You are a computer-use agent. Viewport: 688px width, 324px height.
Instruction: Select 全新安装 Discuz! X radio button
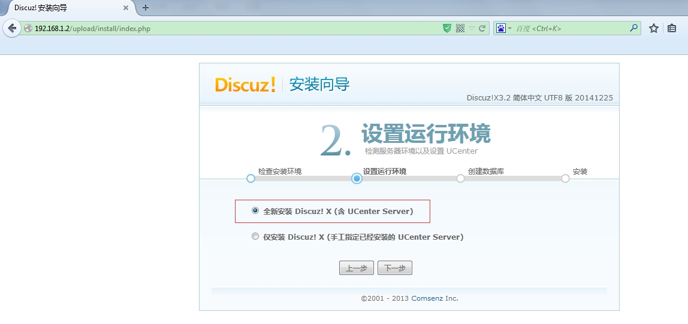[x=255, y=210]
